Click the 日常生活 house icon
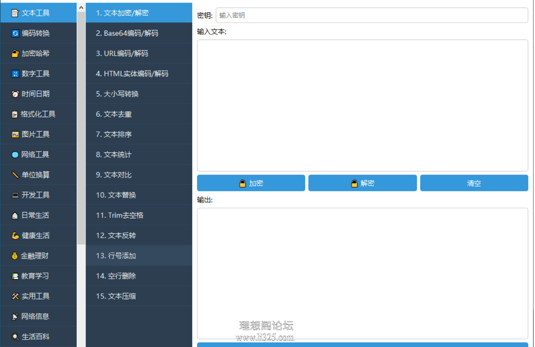The image size is (535, 347). click(x=15, y=215)
